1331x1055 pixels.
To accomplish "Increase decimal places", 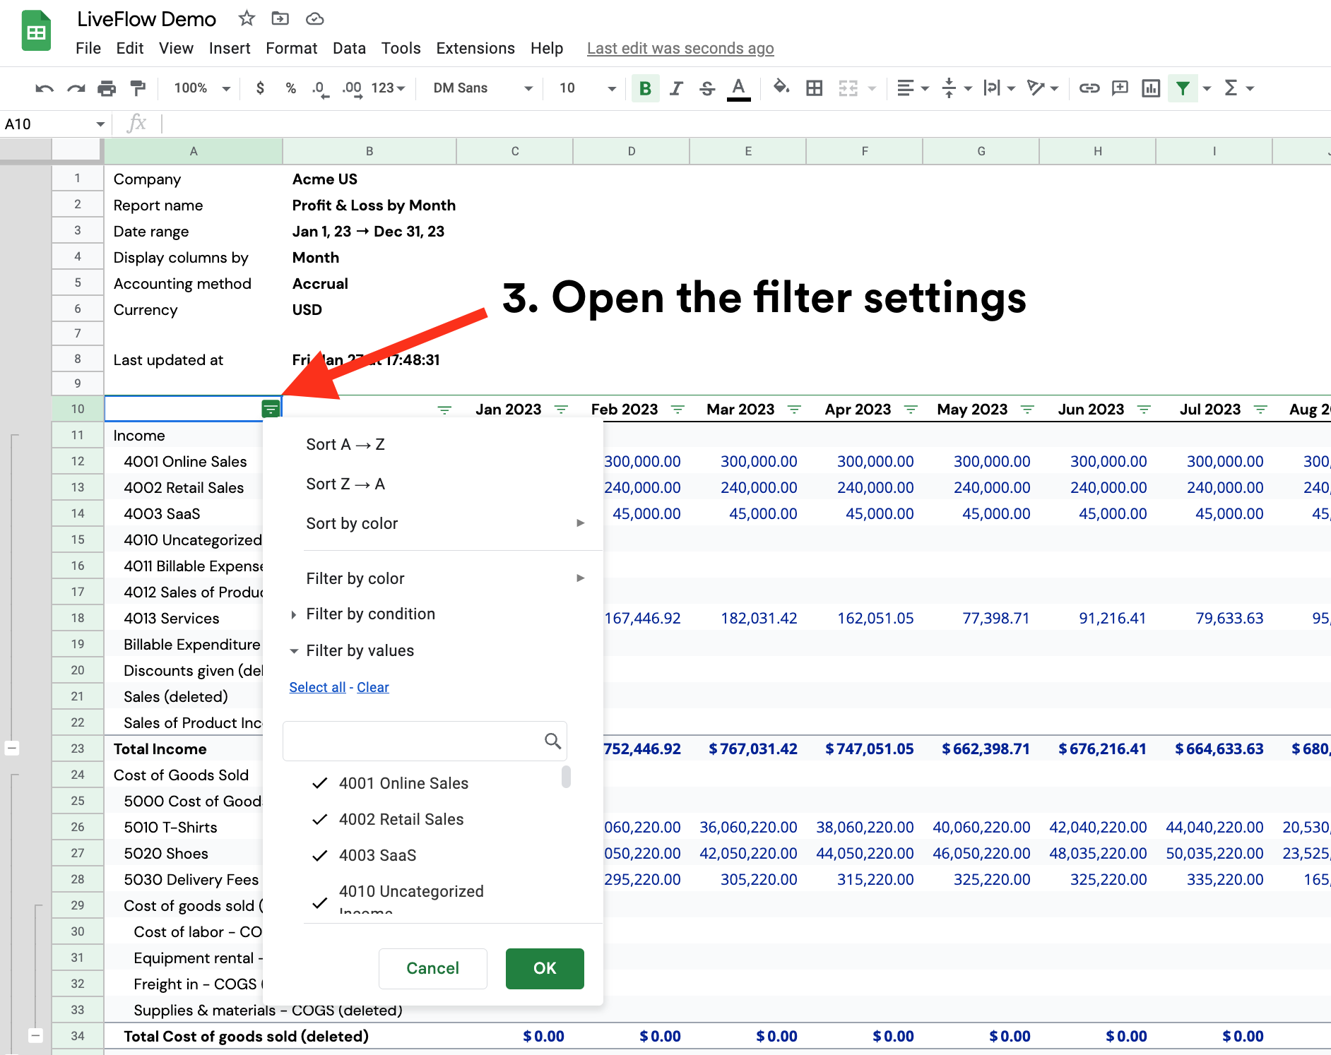I will click(x=352, y=88).
